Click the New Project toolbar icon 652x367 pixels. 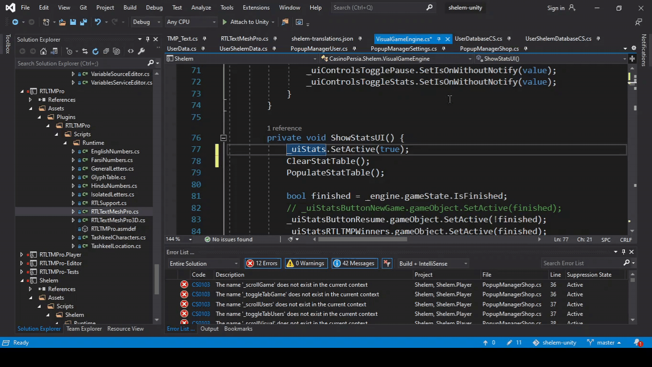point(46,22)
